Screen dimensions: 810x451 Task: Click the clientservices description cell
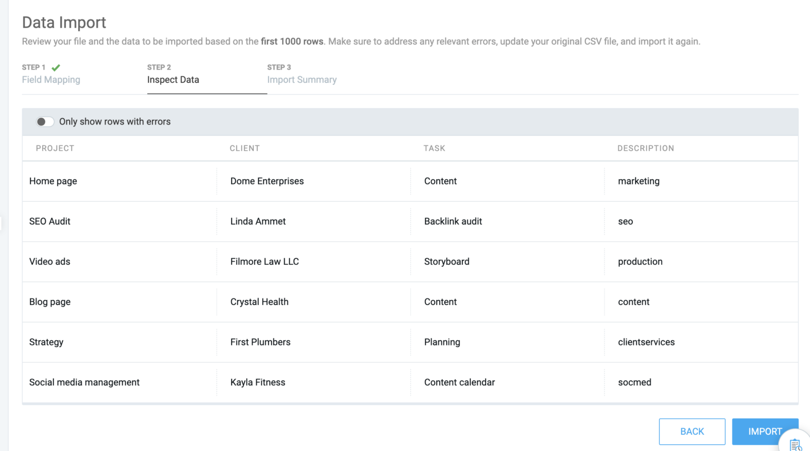(701, 342)
